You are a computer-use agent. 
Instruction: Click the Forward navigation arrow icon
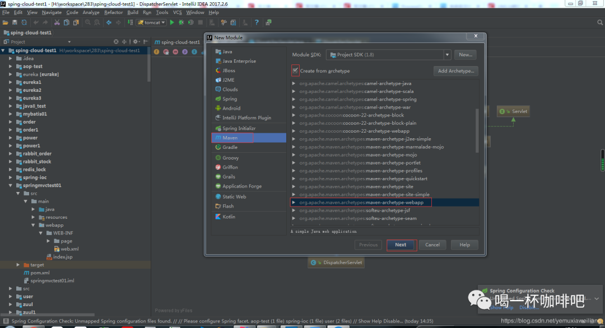pos(118,23)
